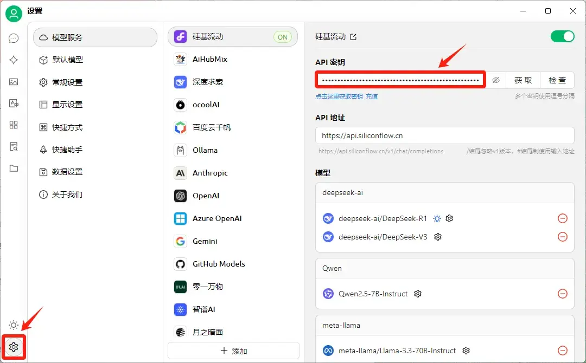Image resolution: width=586 pixels, height=363 pixels.
Task: Click the reasoning icon beside DeepSeek-R1
Action: (x=437, y=218)
